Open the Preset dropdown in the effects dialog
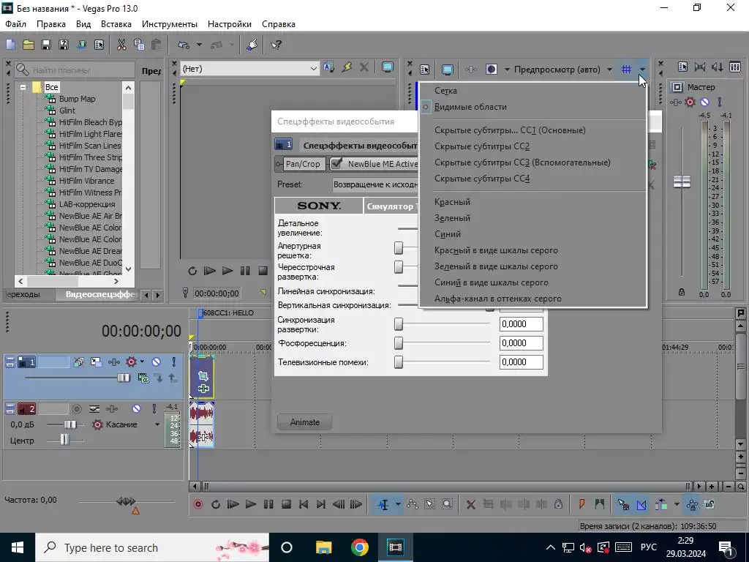This screenshot has width=749, height=562. coord(375,184)
